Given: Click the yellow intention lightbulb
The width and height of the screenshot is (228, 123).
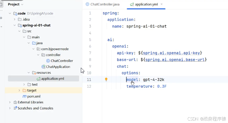Looking at the screenshot, I should [106, 79].
